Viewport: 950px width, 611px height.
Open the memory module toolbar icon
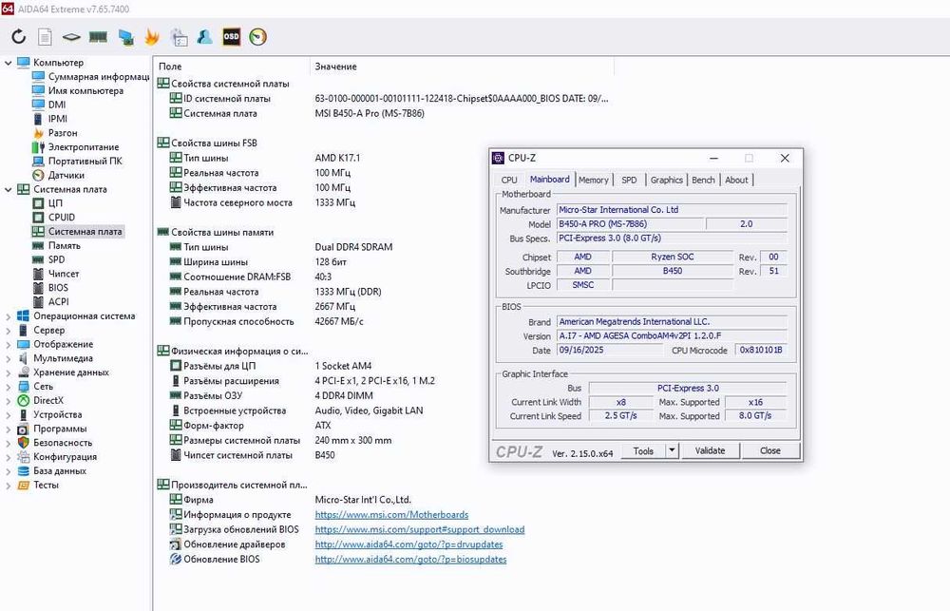click(x=98, y=37)
